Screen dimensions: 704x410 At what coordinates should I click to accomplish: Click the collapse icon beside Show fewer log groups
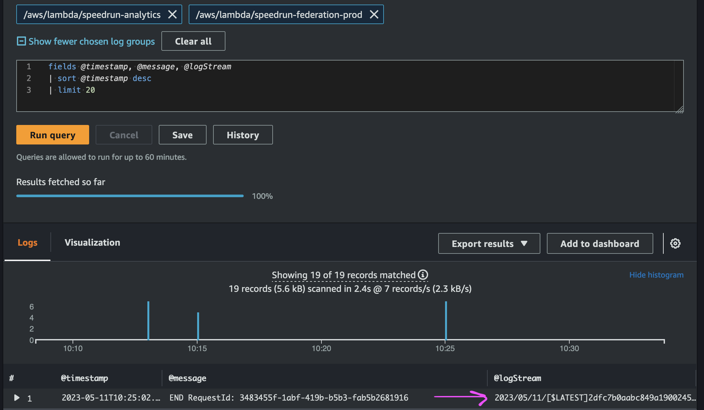coord(21,41)
